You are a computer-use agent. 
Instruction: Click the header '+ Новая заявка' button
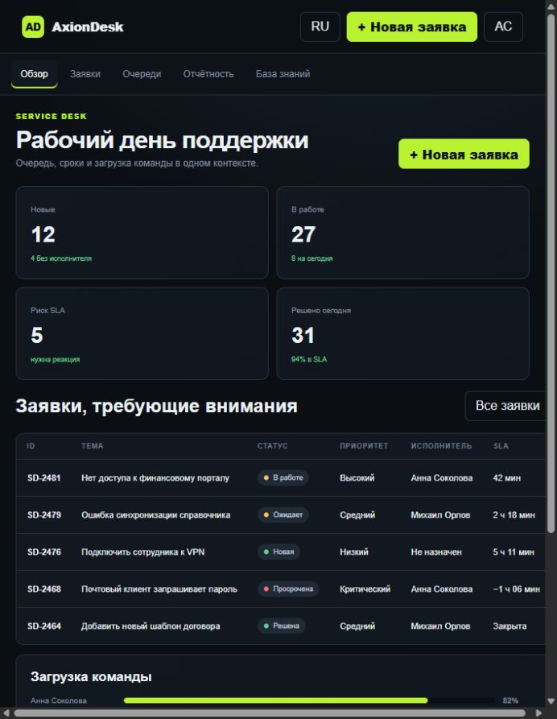tap(411, 27)
